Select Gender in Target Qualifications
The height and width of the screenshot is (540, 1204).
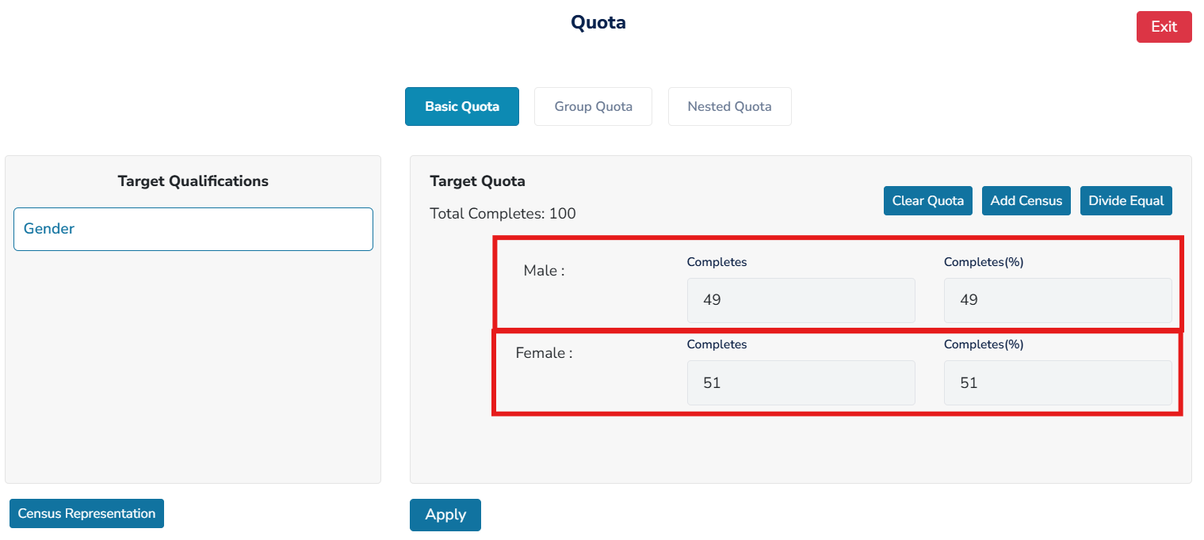pos(193,229)
